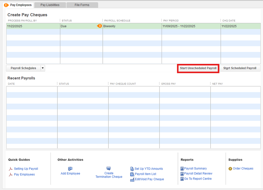Open the Pay Employees quick guide link

(x=24, y=174)
